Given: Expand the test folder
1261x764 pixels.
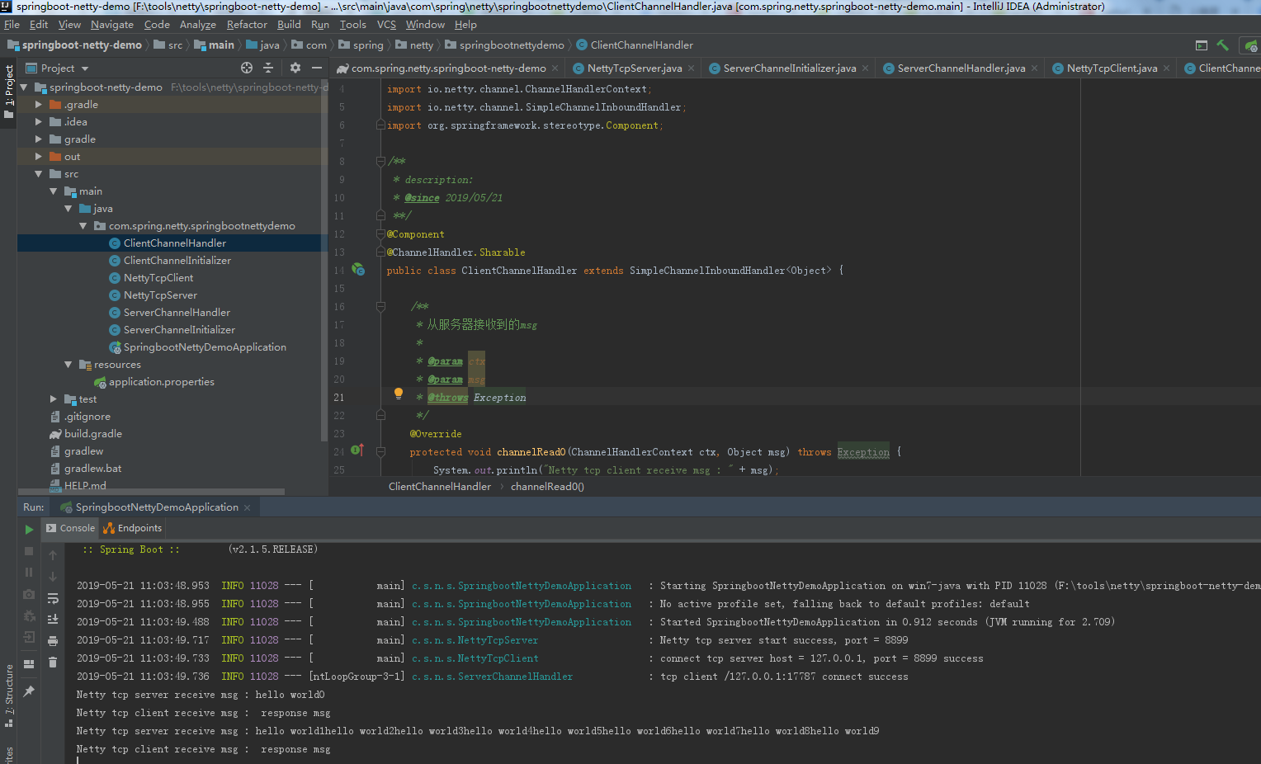Looking at the screenshot, I should point(54,399).
